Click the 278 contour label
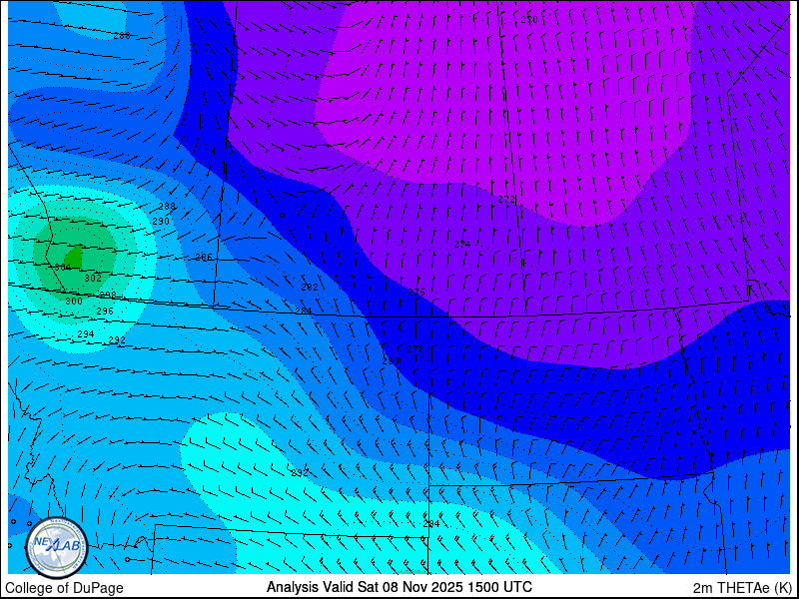The image size is (799, 599). pos(415,349)
